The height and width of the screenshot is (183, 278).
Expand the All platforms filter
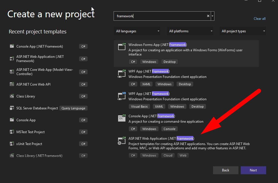click(x=191, y=31)
